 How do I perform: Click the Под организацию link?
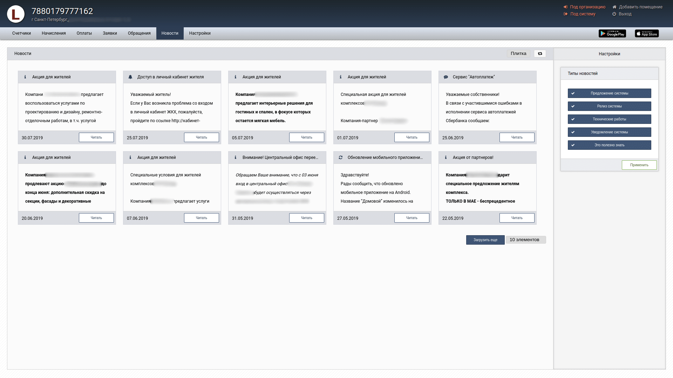(587, 7)
